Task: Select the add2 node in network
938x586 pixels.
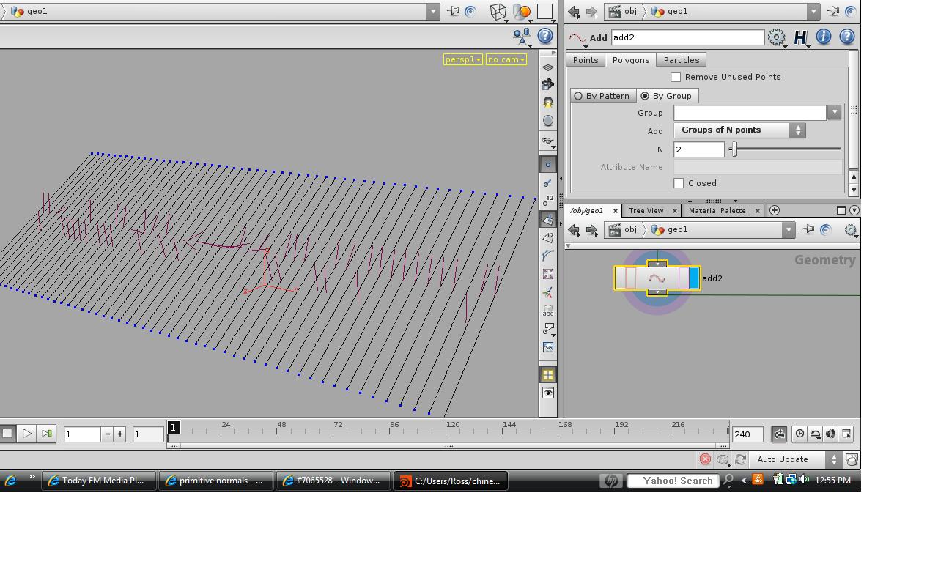Action: 657,278
